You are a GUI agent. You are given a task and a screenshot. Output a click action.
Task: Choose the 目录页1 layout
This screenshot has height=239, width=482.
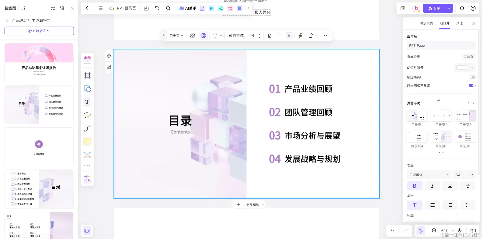(x=417, y=116)
